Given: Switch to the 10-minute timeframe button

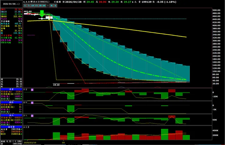Looking at the screenshot, I should [33, 5].
